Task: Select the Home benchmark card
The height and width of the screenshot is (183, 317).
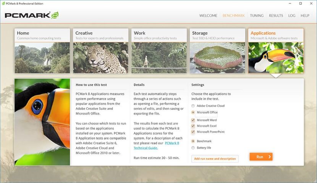Action: coord(42,51)
